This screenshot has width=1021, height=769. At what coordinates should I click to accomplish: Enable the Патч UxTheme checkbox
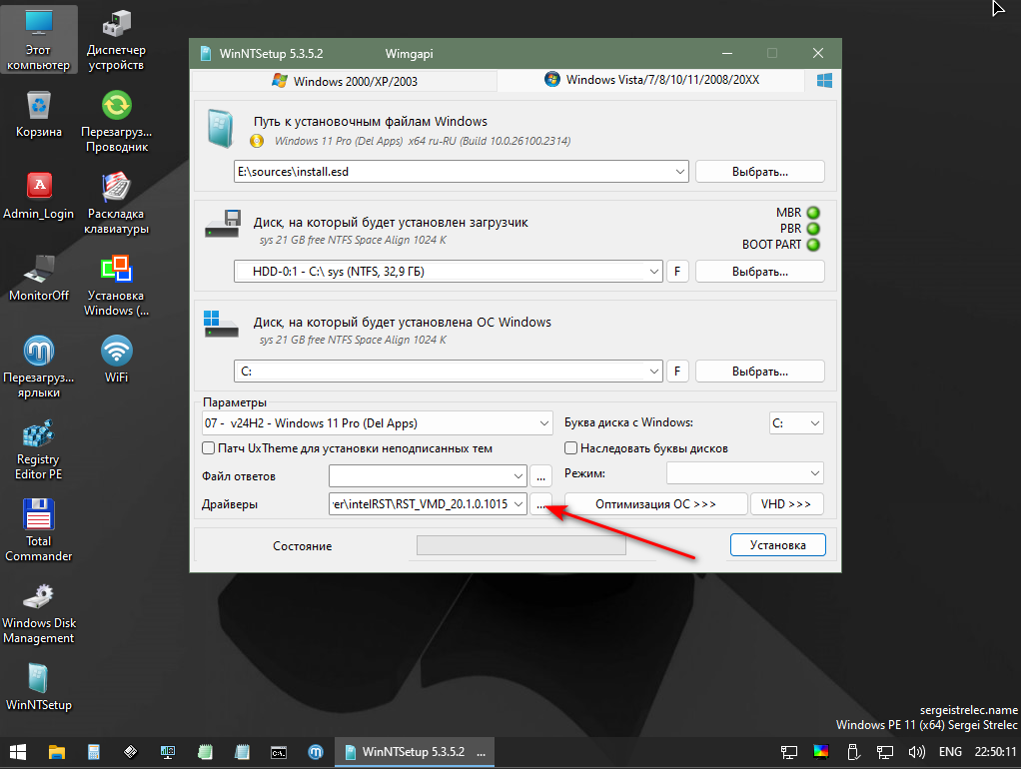click(209, 448)
